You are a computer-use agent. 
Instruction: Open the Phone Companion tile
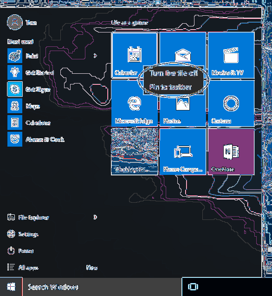tap(183, 152)
